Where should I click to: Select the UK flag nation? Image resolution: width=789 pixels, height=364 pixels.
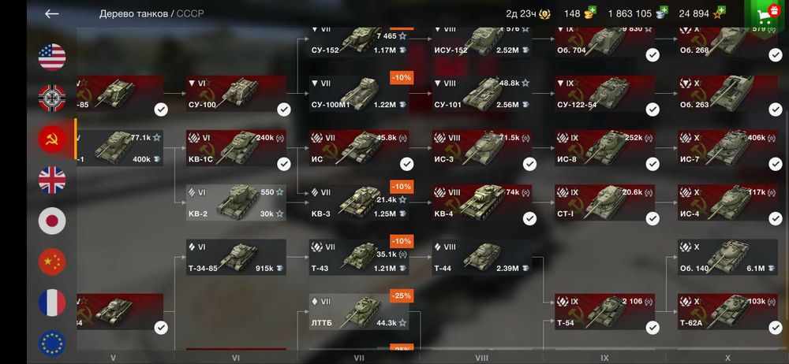click(x=52, y=180)
